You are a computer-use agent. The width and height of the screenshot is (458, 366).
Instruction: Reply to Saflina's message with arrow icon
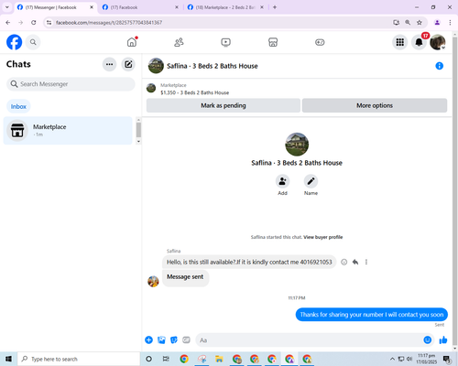pyautogui.click(x=355, y=262)
